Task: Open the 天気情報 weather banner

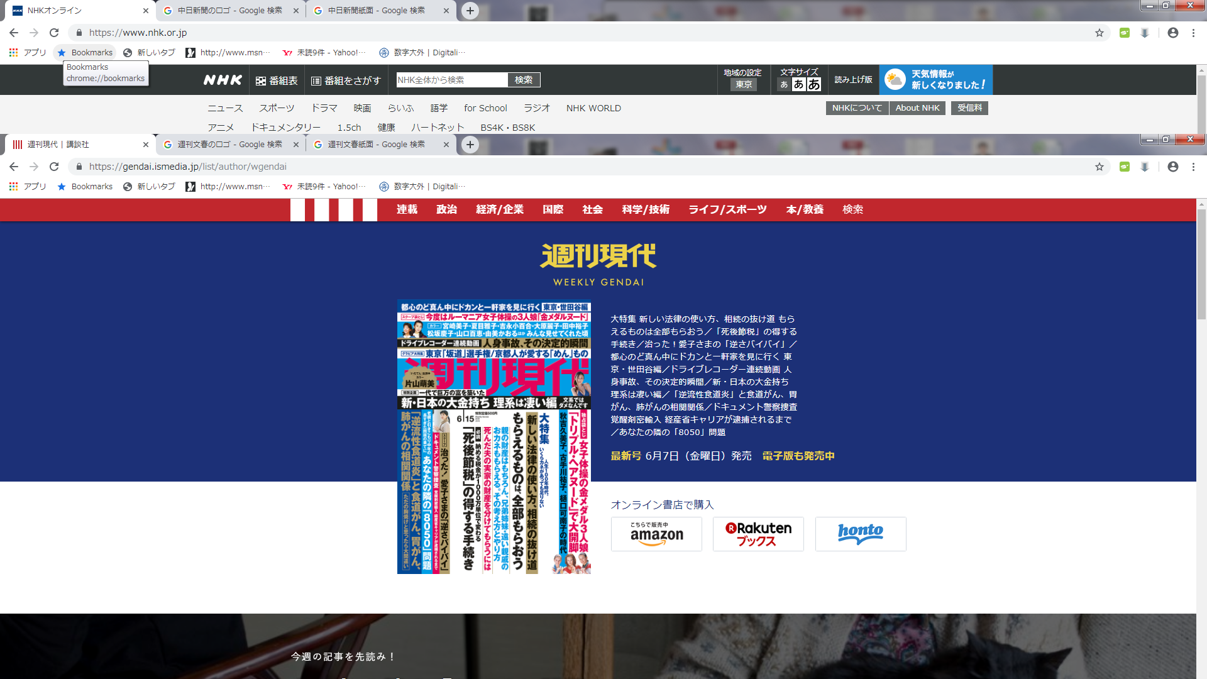Action: pos(936,80)
